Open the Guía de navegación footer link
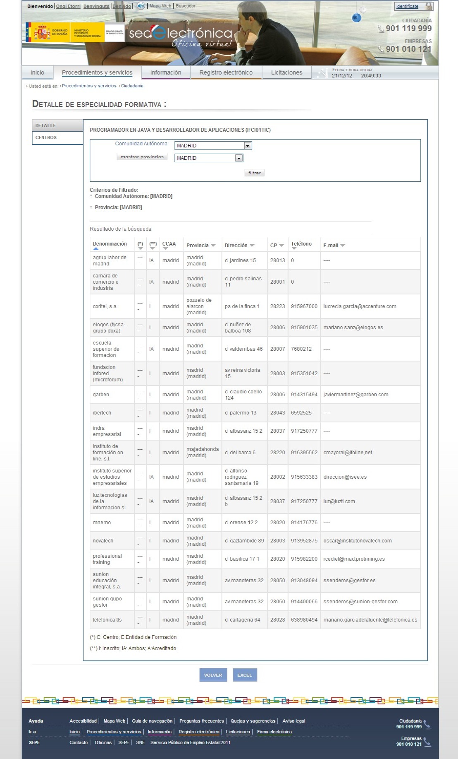This screenshot has width=458, height=759. (x=152, y=721)
